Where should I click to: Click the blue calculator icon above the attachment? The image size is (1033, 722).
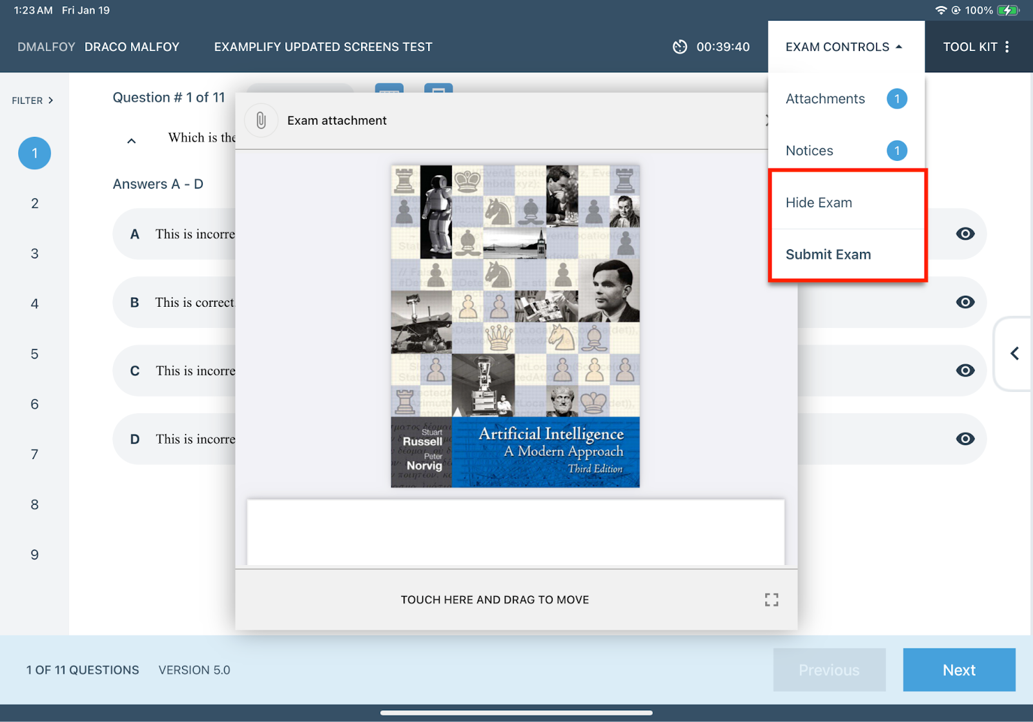click(x=389, y=88)
